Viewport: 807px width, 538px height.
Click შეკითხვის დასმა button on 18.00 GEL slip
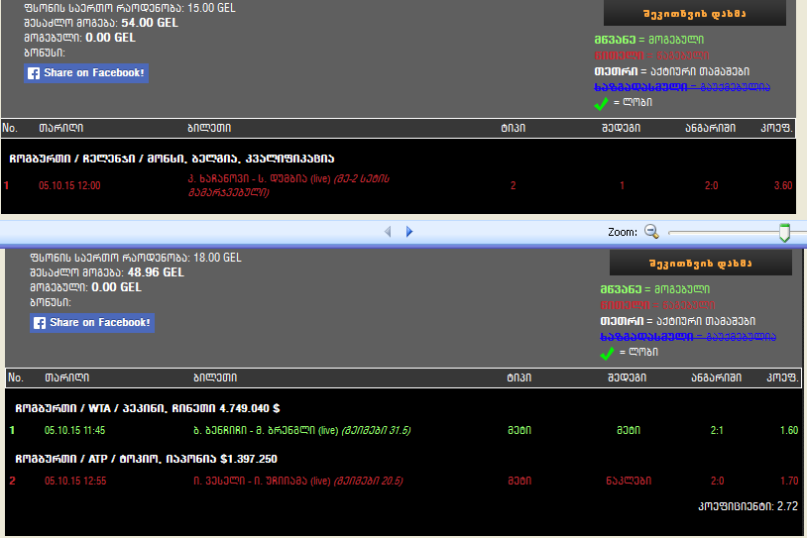701,264
